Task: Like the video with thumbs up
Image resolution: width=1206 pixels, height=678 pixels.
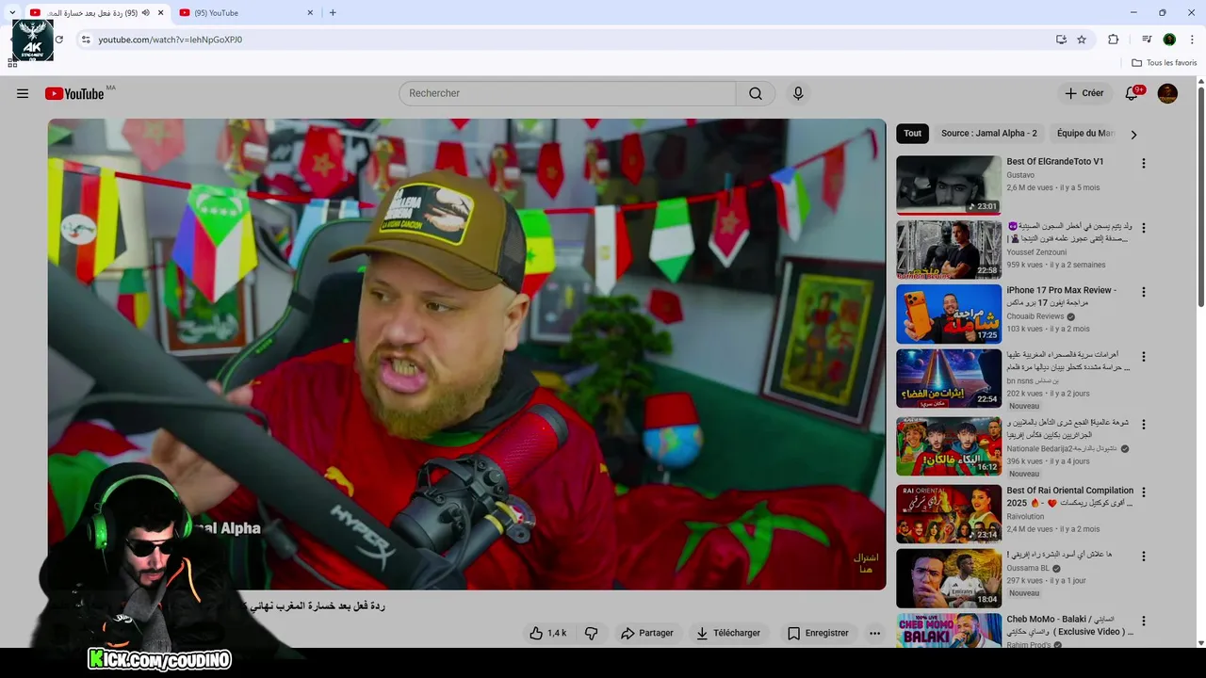Action: pyautogui.click(x=547, y=633)
